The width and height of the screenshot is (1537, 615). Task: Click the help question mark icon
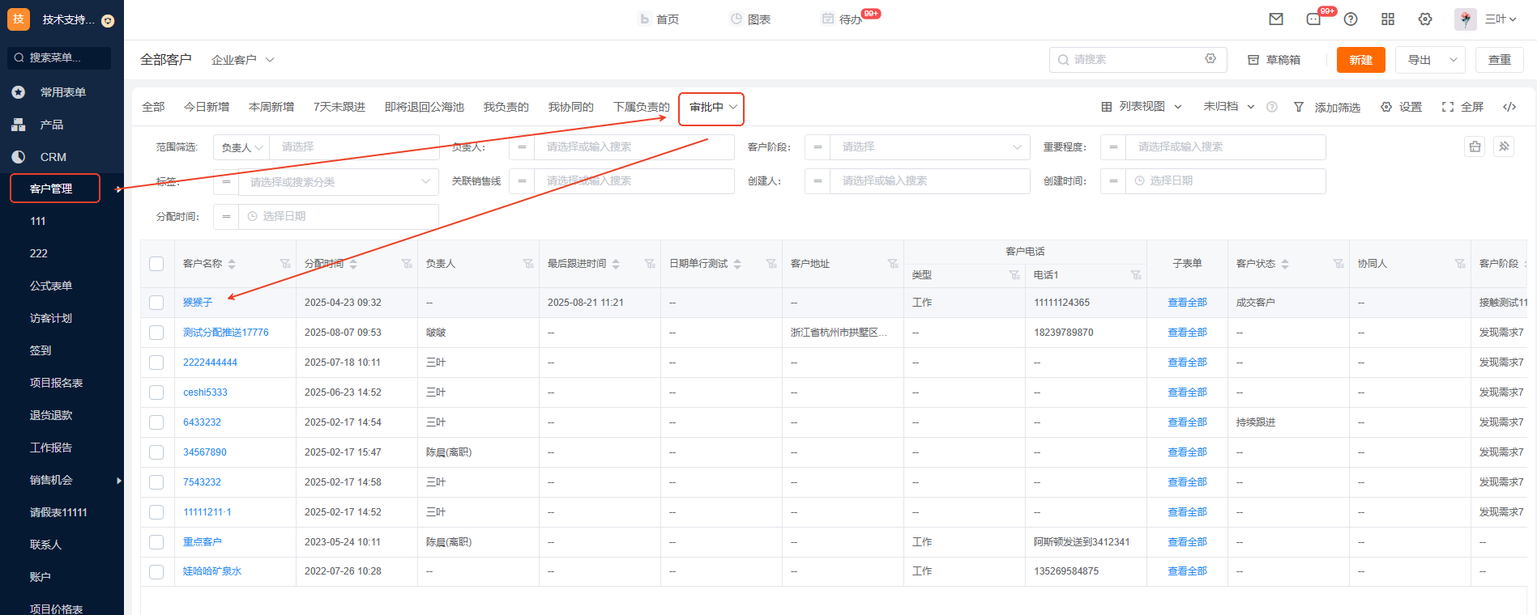(x=1351, y=19)
